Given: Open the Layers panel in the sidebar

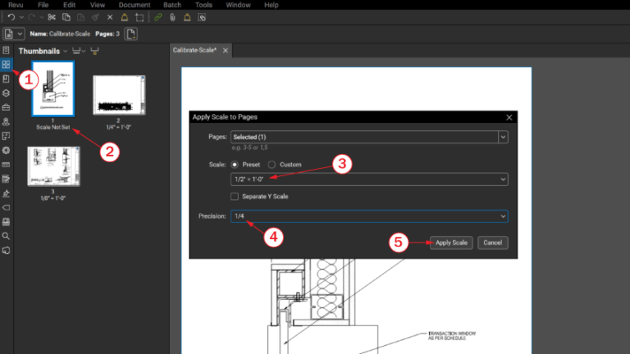Looking at the screenshot, I should pos(7,93).
